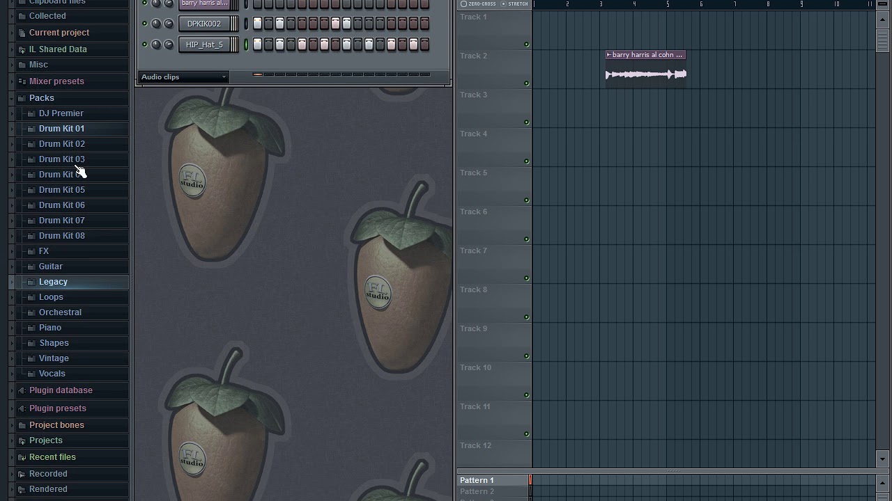Toggle the first step of DPKIK002

coord(257,24)
